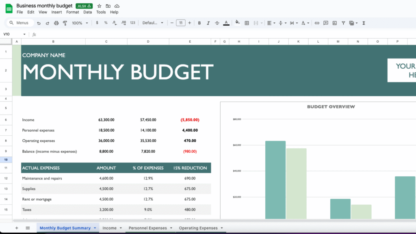
Task: Click the Print icon
Action: pos(56,23)
